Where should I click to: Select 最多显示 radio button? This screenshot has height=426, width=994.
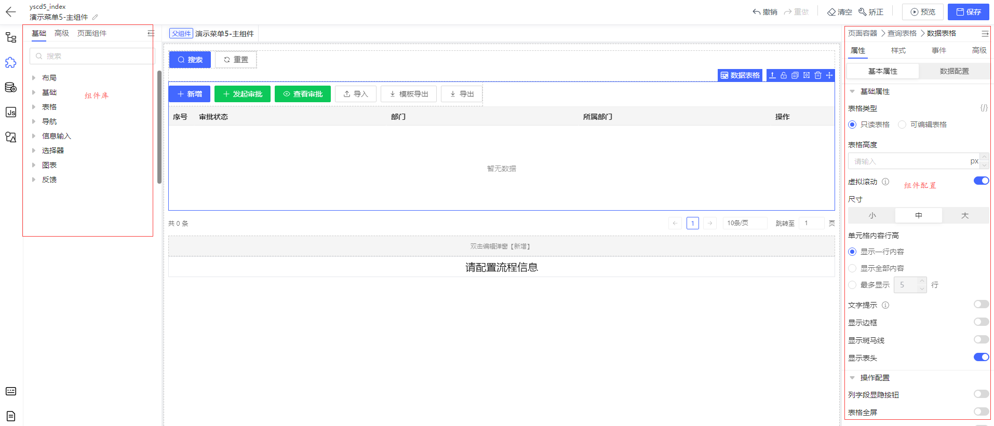click(x=852, y=285)
